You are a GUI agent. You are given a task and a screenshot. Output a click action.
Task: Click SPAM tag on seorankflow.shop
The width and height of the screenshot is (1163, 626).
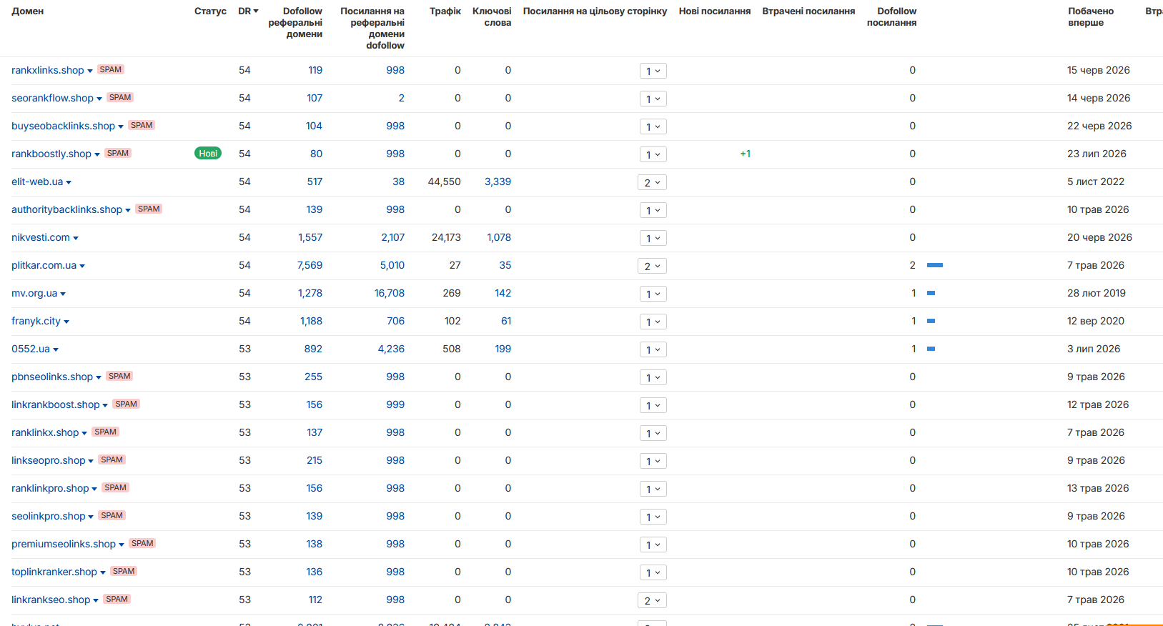point(120,97)
